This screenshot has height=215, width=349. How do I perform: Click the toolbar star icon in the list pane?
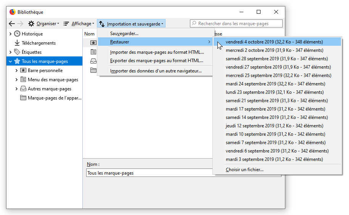(x=93, y=42)
